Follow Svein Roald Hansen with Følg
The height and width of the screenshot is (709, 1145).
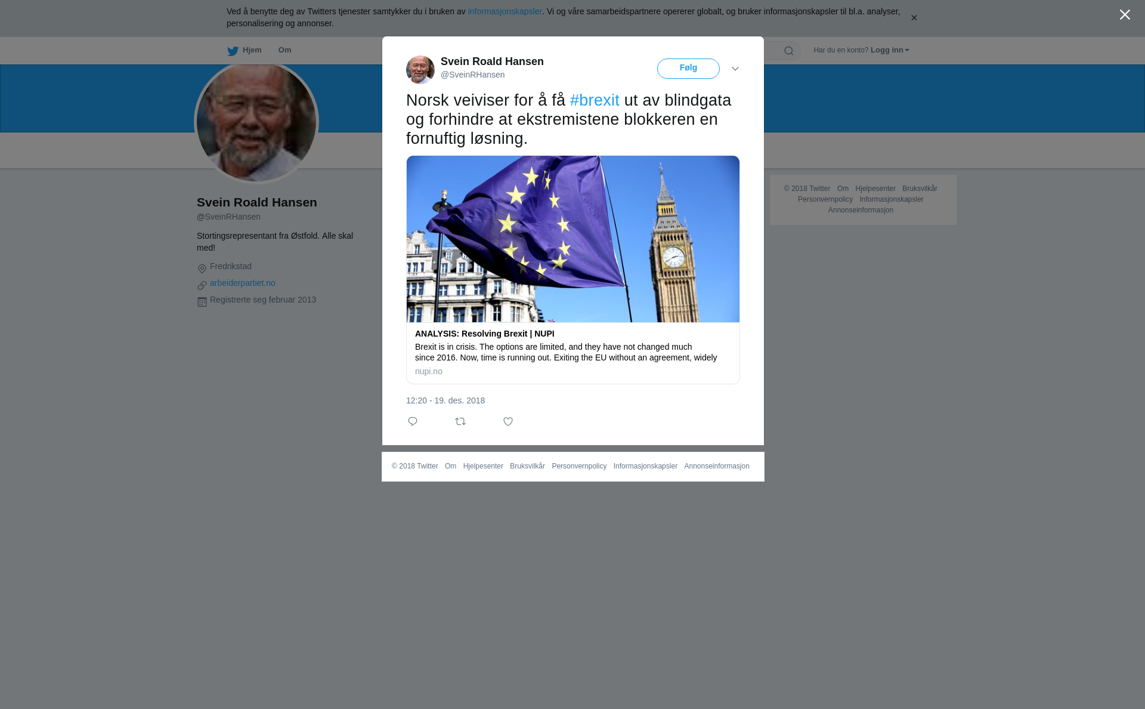click(x=688, y=69)
